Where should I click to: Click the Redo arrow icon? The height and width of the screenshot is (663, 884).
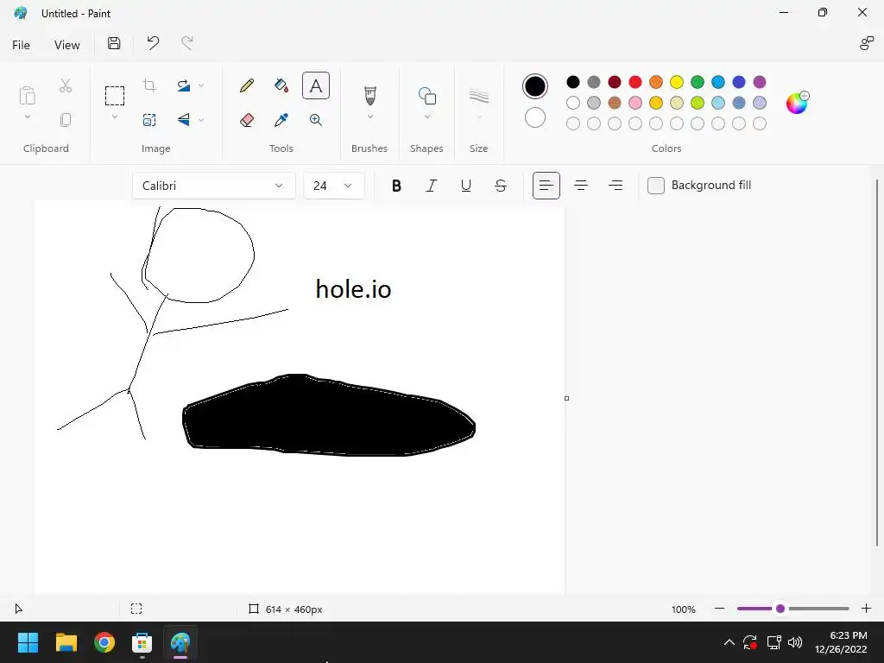[187, 43]
